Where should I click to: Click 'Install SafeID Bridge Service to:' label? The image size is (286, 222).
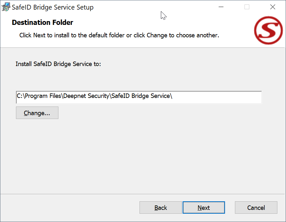tap(58, 64)
